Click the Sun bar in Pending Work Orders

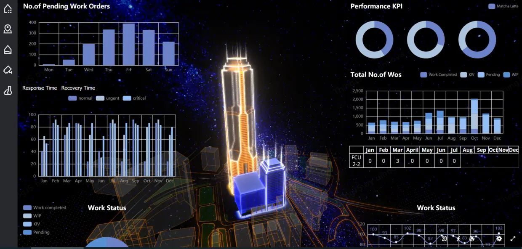click(x=168, y=53)
